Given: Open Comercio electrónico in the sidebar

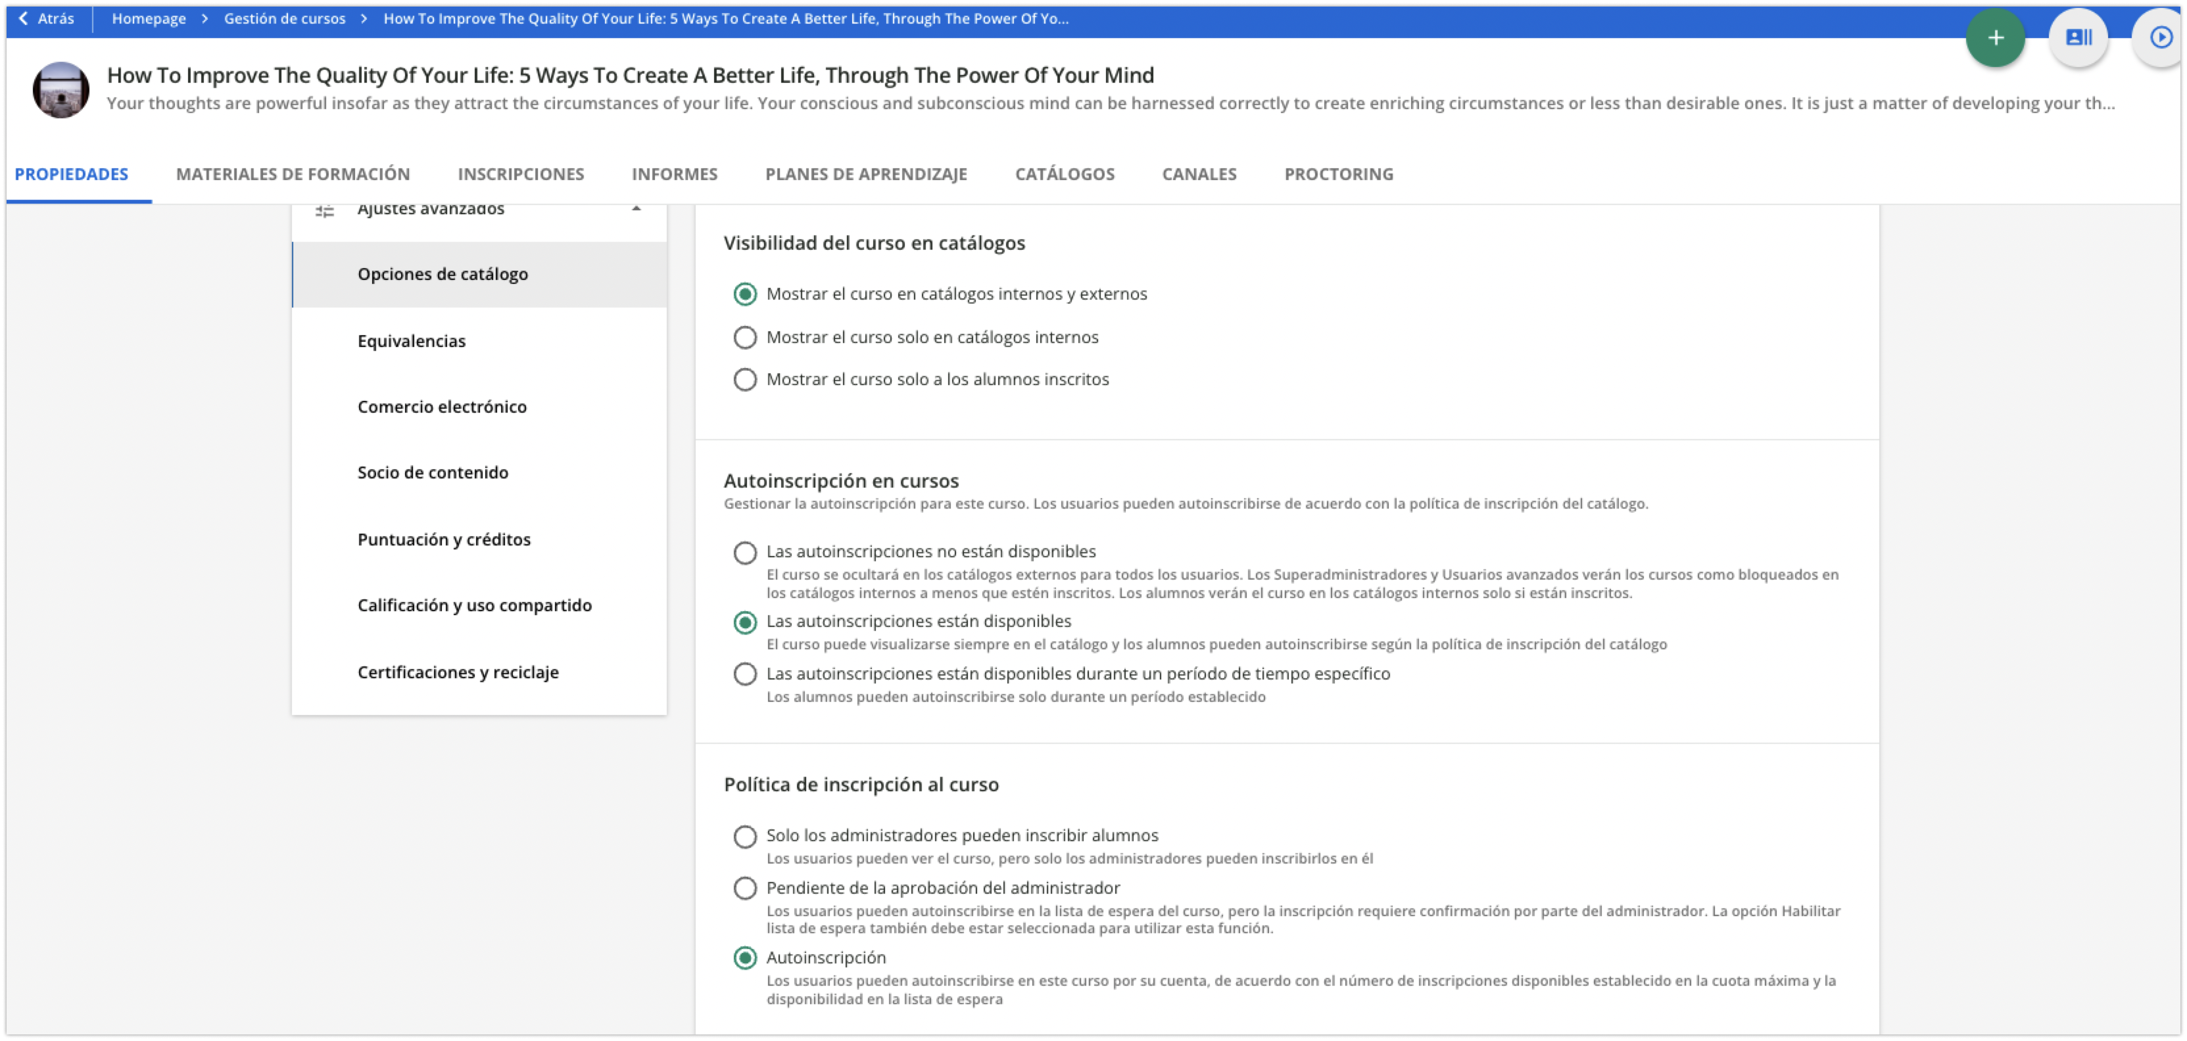Looking at the screenshot, I should point(441,406).
